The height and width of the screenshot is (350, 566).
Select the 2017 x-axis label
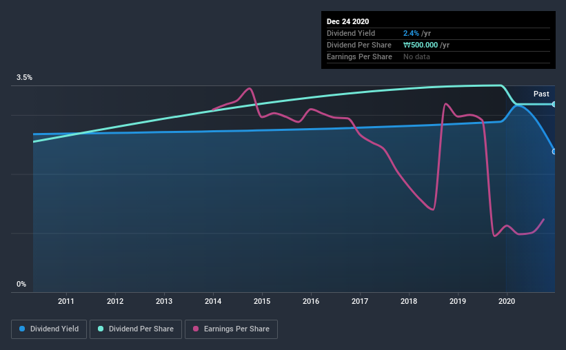click(360, 301)
